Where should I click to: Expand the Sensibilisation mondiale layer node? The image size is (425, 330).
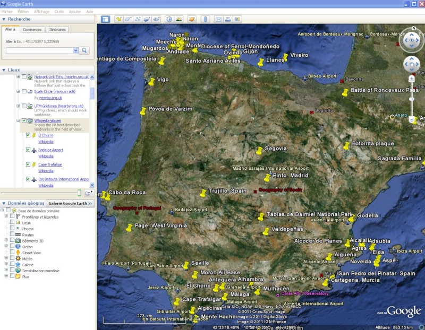(x=6, y=270)
